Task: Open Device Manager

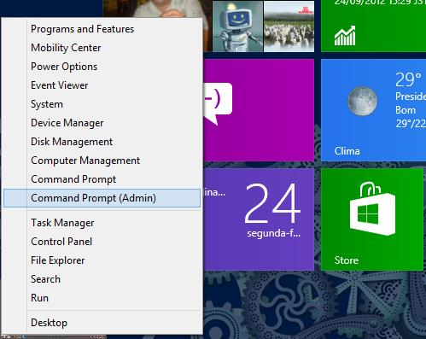Action: (102, 123)
